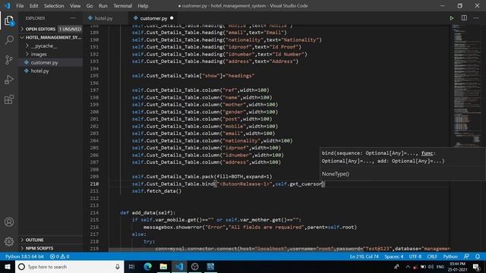The image size is (486, 273).
Task: Open hotel.py in the file explorer tree
Action: click(x=40, y=71)
